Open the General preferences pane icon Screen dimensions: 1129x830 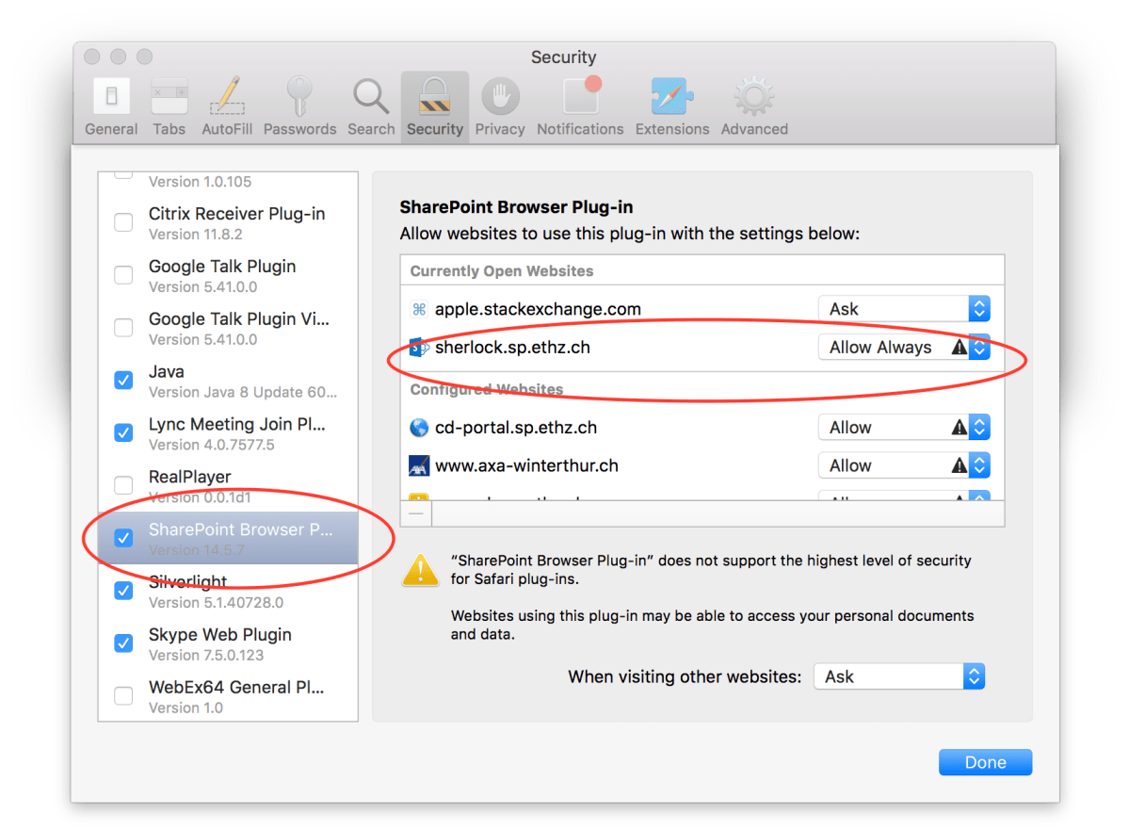pyautogui.click(x=111, y=96)
